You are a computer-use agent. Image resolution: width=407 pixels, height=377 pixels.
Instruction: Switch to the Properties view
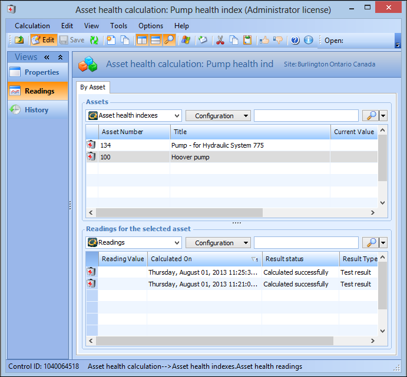(41, 72)
